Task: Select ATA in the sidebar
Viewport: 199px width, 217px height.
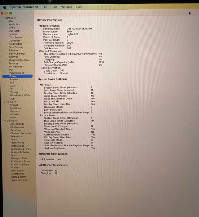Action: pos(11,21)
